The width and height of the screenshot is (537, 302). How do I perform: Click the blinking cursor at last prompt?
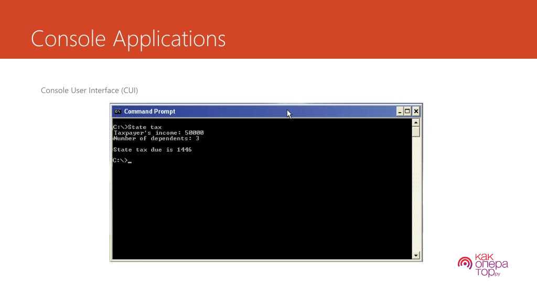coord(130,161)
